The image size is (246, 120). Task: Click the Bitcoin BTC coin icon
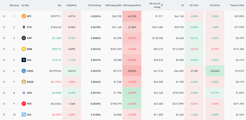(x=24, y=16)
